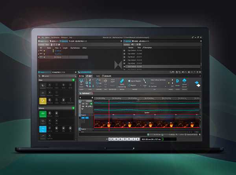236x175 pixels.
Task: Click the Video Follows Edit Mode option
Action: (158, 80)
